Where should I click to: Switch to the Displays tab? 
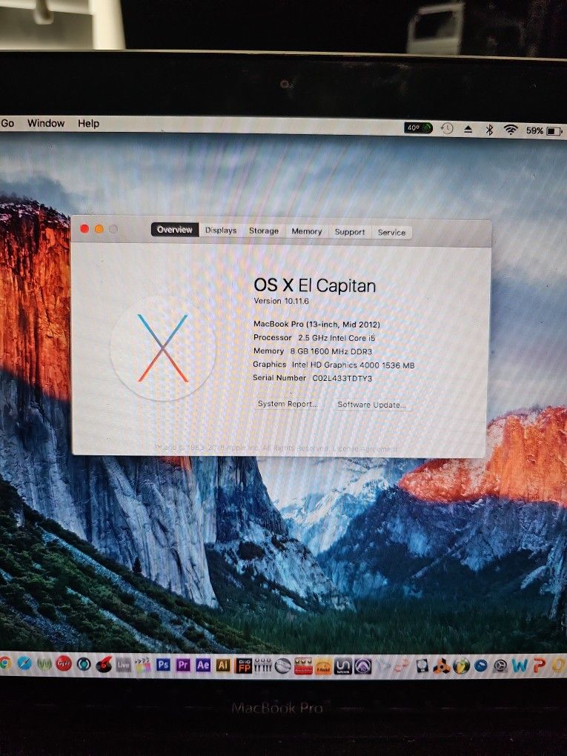[x=221, y=231]
